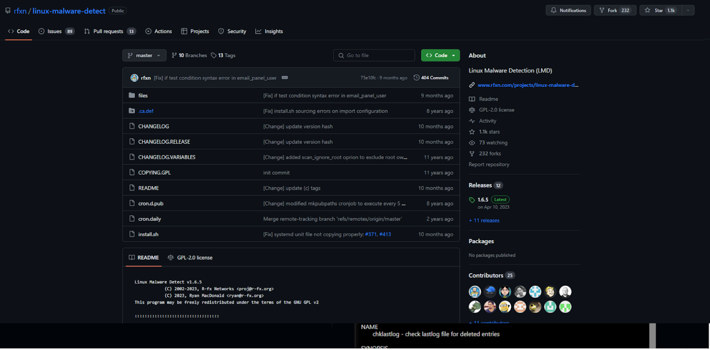Open star list dropdown arrow
This screenshot has height=350, width=710.
coord(688,10)
